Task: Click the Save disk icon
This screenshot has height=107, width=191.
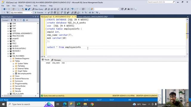Action: point(26,9)
